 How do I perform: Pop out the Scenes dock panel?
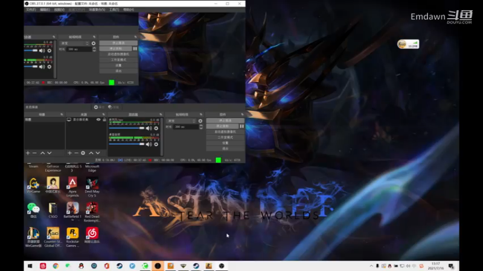coord(62,114)
